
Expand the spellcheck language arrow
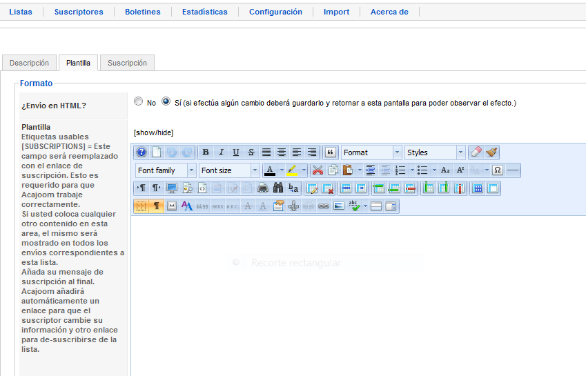tap(366, 206)
